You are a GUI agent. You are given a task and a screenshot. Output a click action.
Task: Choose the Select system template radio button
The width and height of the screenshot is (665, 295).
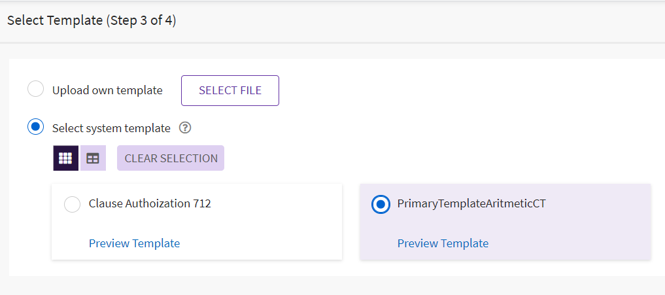[35, 127]
